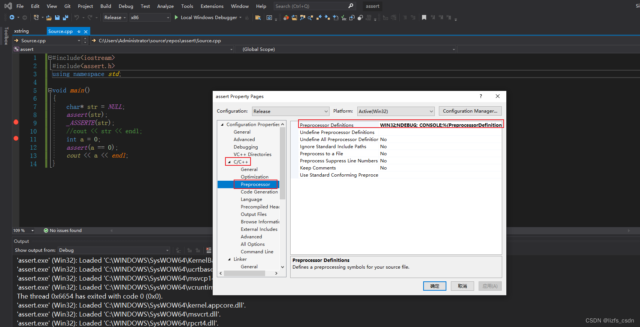Click the toolbar icon with the house symbol
The height and width of the screenshot is (327, 640).
point(269,18)
